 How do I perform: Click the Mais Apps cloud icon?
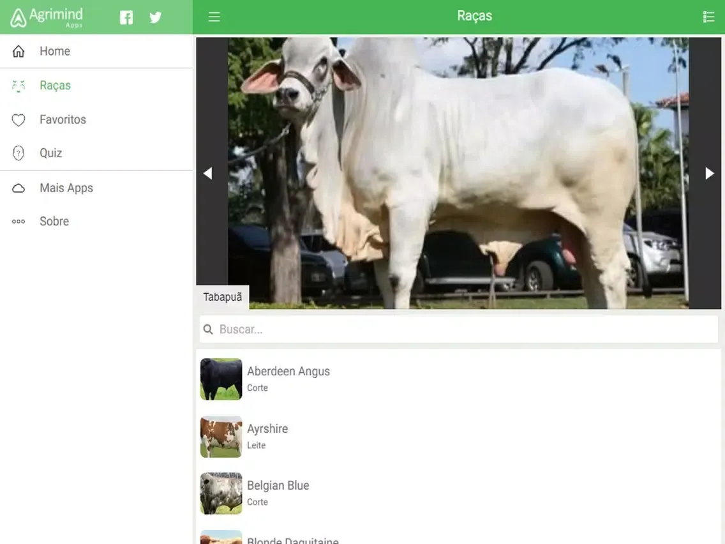click(19, 188)
